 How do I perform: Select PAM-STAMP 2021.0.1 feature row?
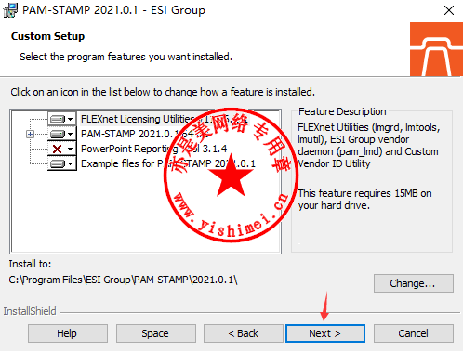point(145,134)
